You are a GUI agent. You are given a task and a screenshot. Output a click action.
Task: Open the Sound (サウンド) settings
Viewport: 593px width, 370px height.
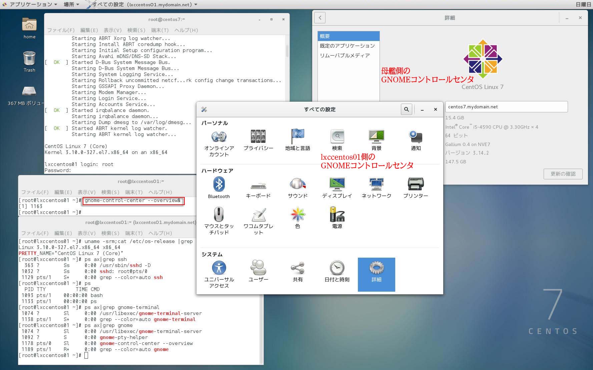[x=298, y=188]
